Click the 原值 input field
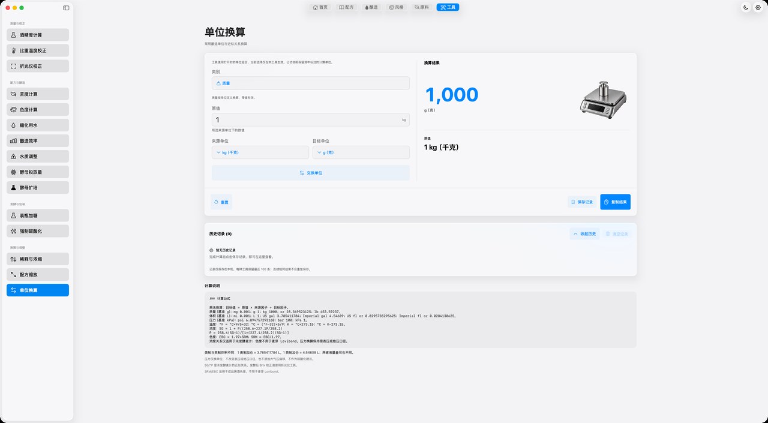Viewport: 768px width, 423px height. click(x=311, y=120)
